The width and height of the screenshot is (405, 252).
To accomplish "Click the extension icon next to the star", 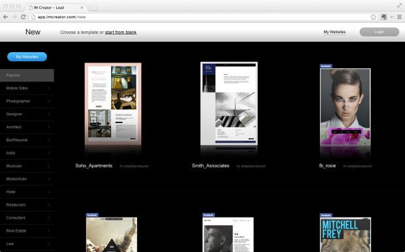I will coord(384,17).
